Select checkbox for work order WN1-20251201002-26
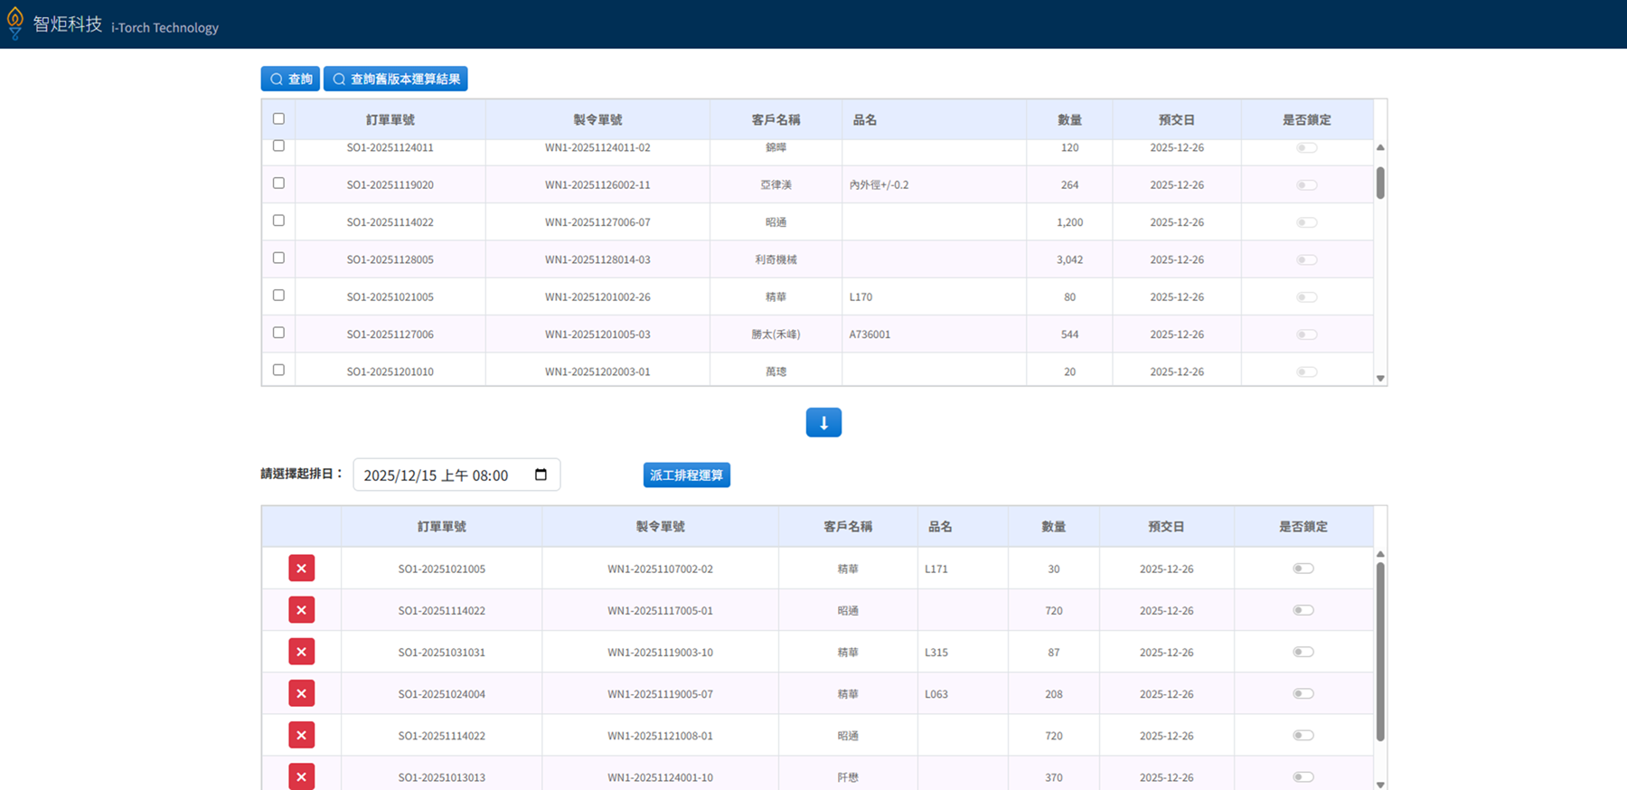 (x=278, y=296)
